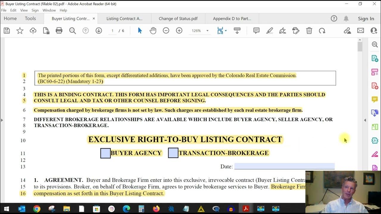Open the Tools view
The image size is (381, 214).
tap(30, 18)
